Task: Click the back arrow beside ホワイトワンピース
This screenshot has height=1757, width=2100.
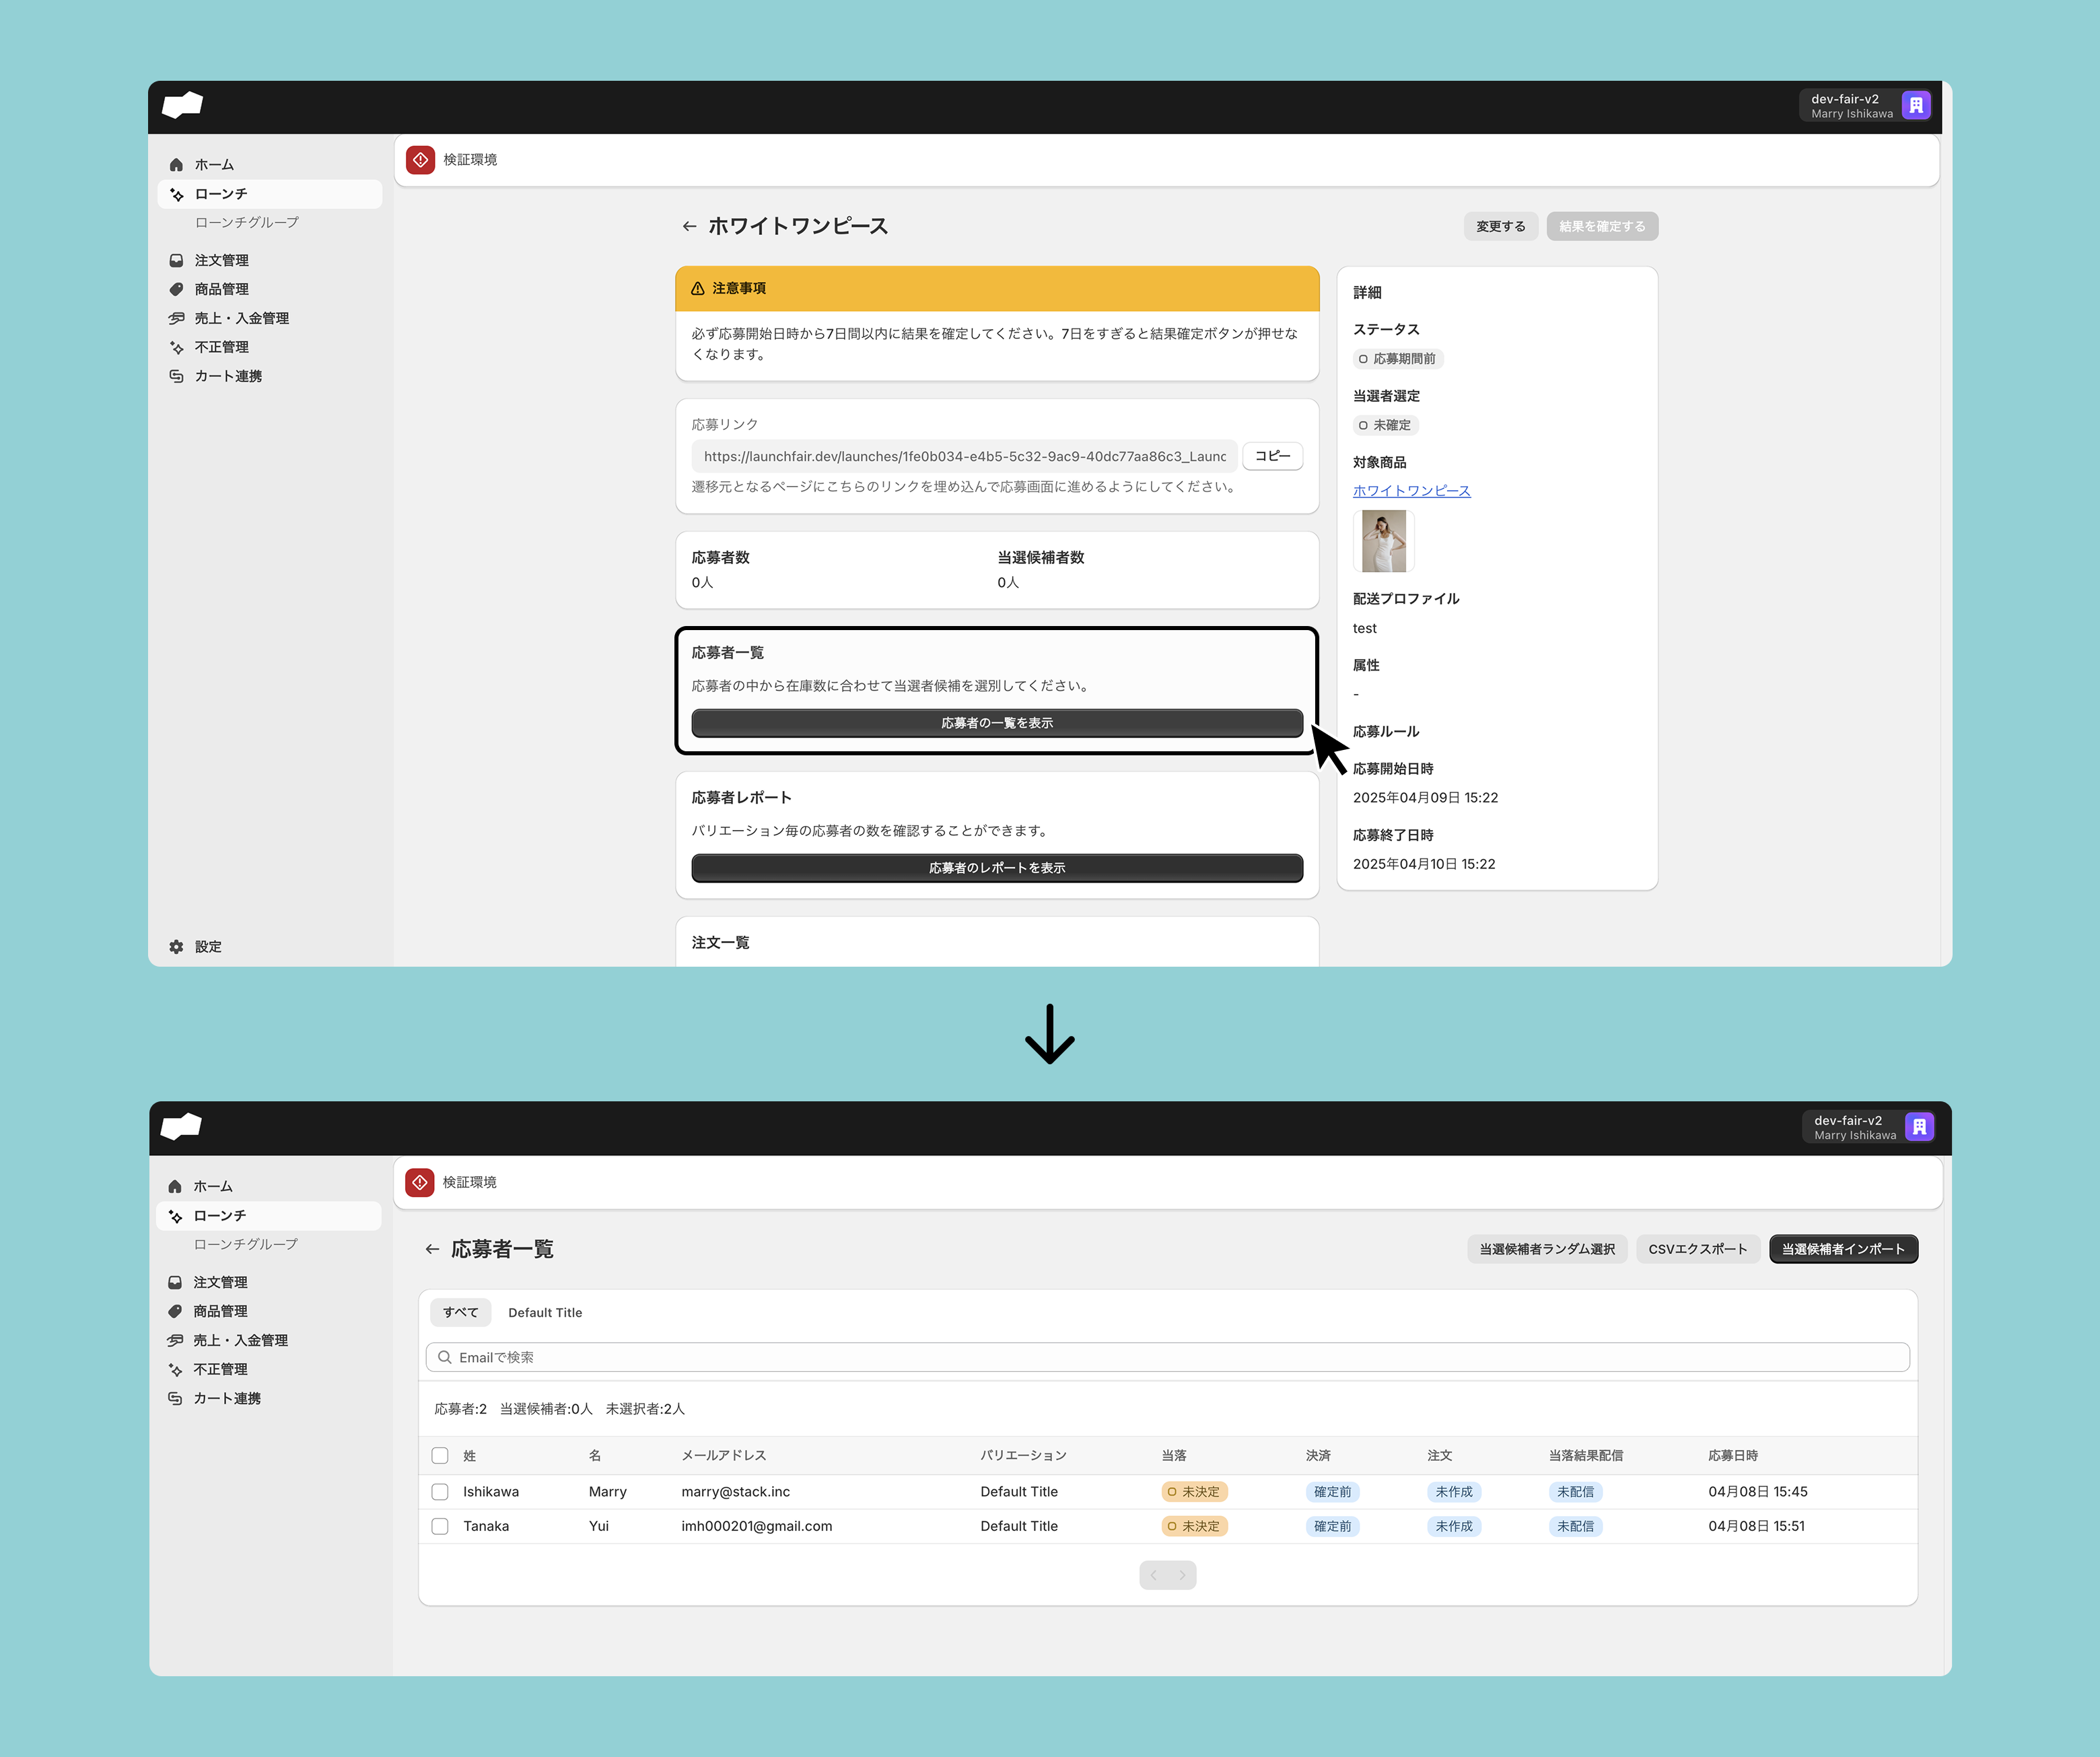Action: click(x=689, y=227)
